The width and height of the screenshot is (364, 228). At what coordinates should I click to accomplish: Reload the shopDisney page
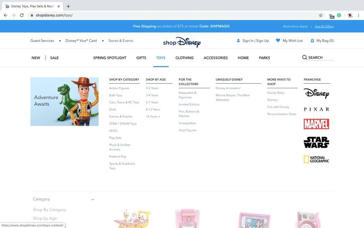(22, 15)
